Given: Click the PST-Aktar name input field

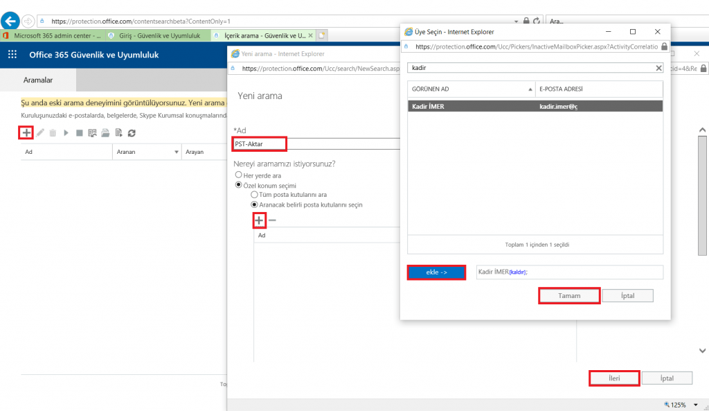Looking at the screenshot, I should 259,143.
